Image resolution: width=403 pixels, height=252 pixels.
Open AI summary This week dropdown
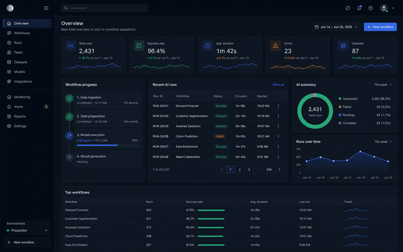(x=383, y=85)
